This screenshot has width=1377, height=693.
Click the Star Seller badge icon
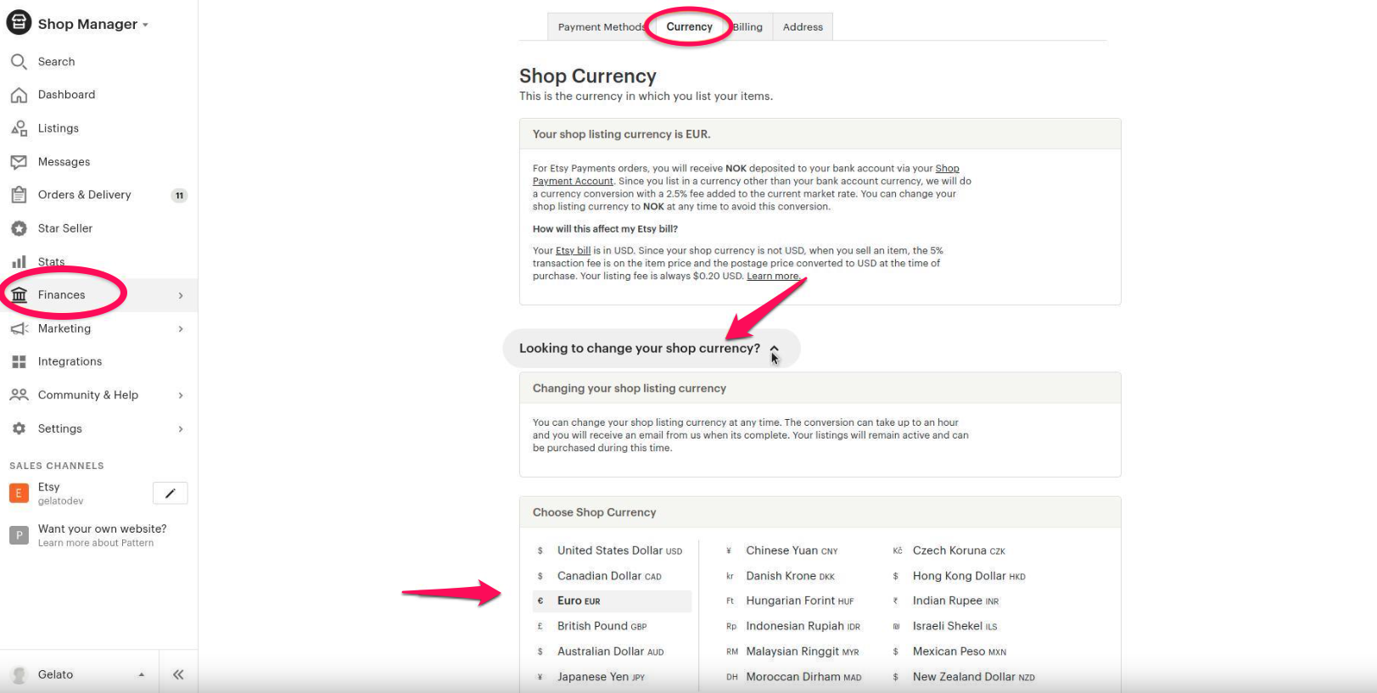point(19,228)
